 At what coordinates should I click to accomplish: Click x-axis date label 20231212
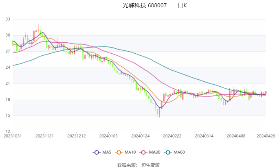[77, 136]
